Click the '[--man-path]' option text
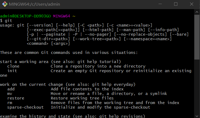 tap(131, 30)
